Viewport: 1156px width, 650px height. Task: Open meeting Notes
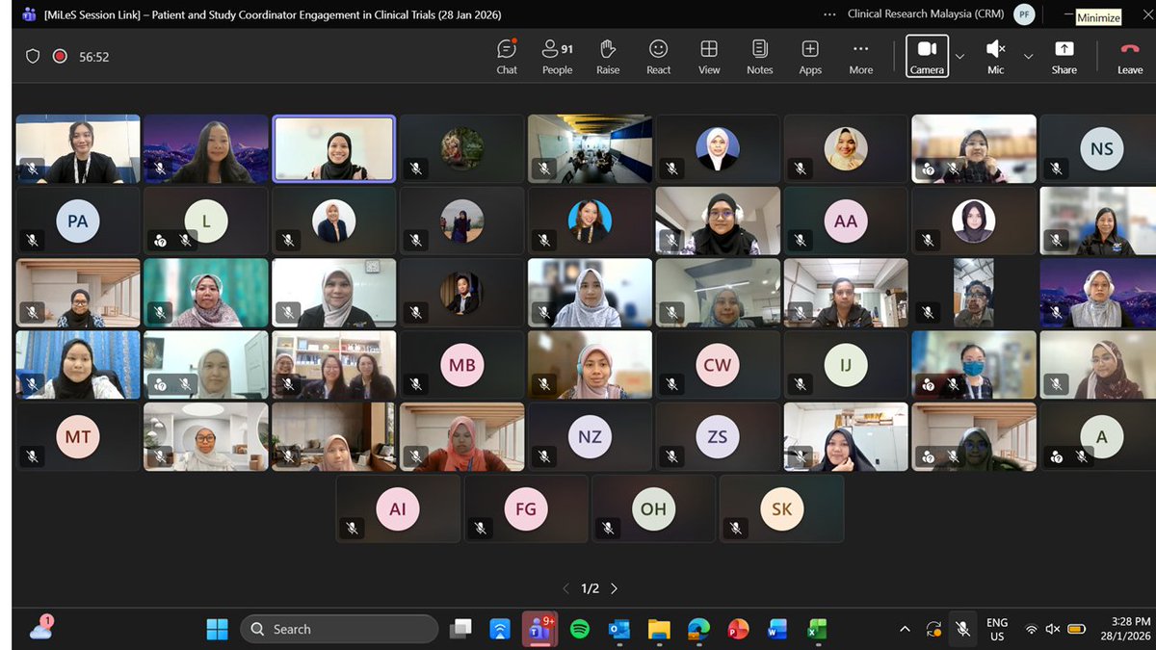[x=759, y=56]
